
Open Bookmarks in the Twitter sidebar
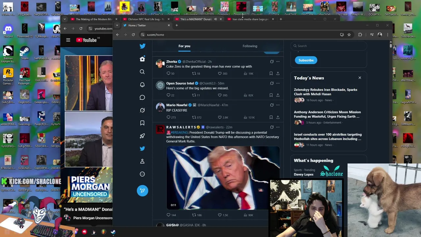pos(142,123)
